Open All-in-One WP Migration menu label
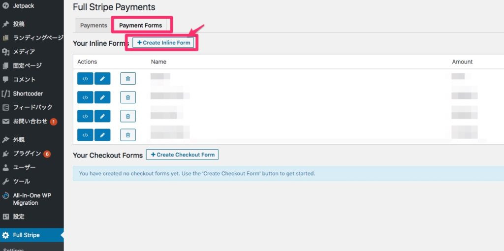 click(x=32, y=199)
